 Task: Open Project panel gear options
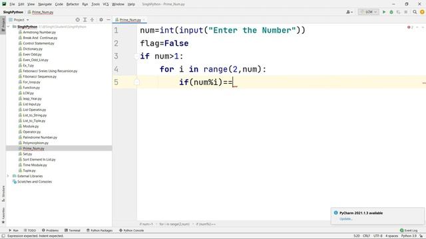101,20
